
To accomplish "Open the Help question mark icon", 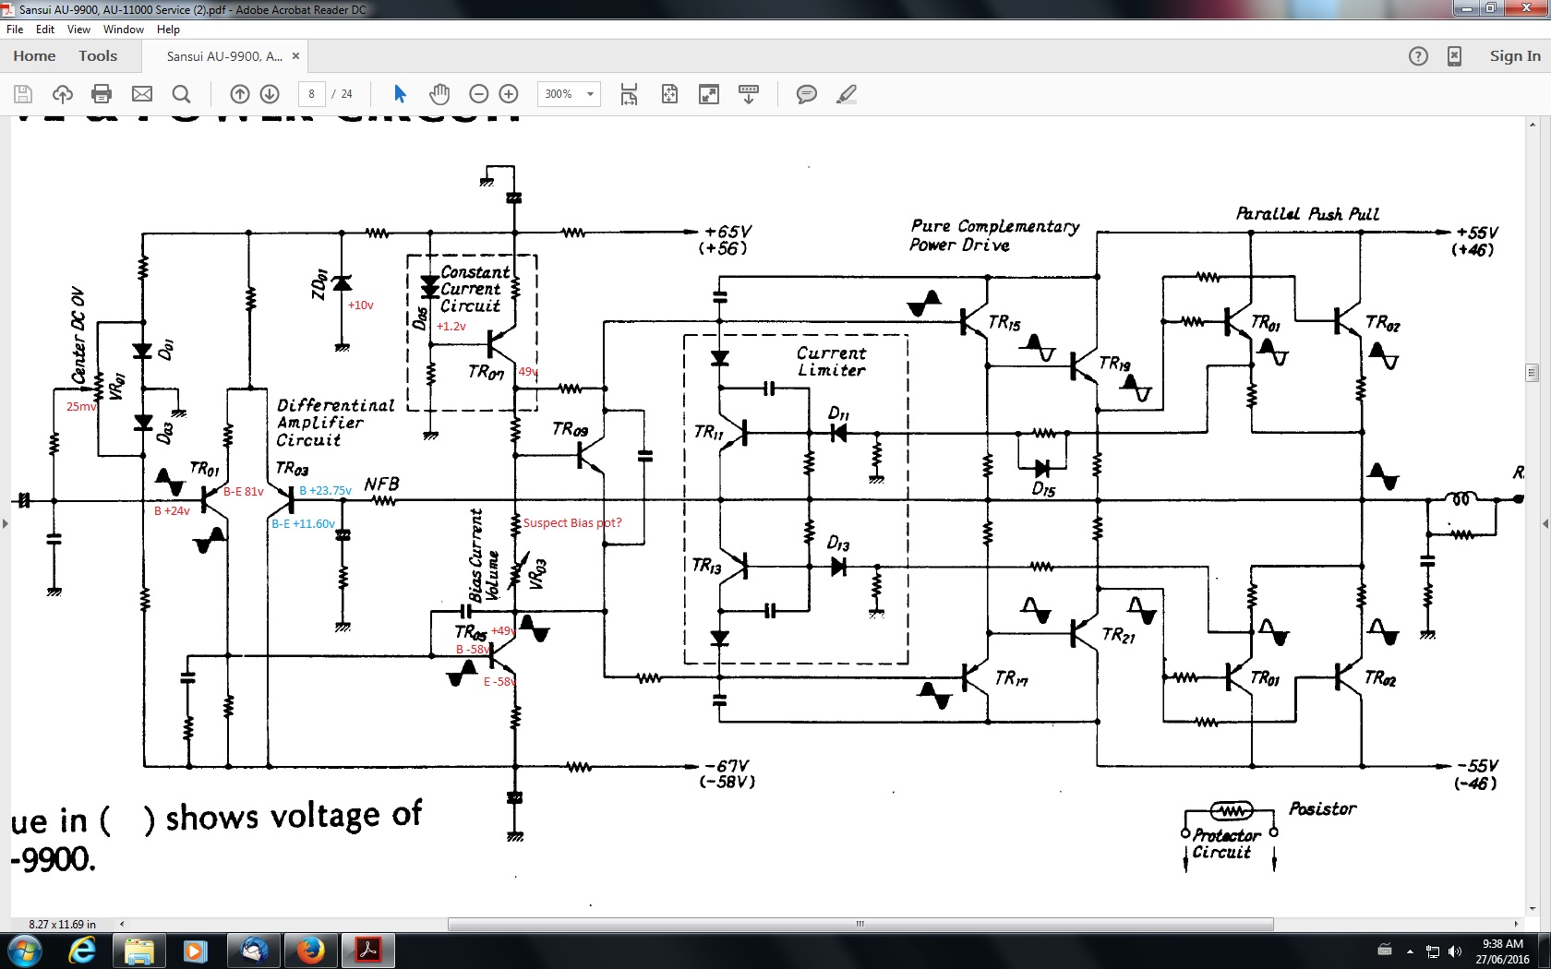I will tap(1418, 56).
